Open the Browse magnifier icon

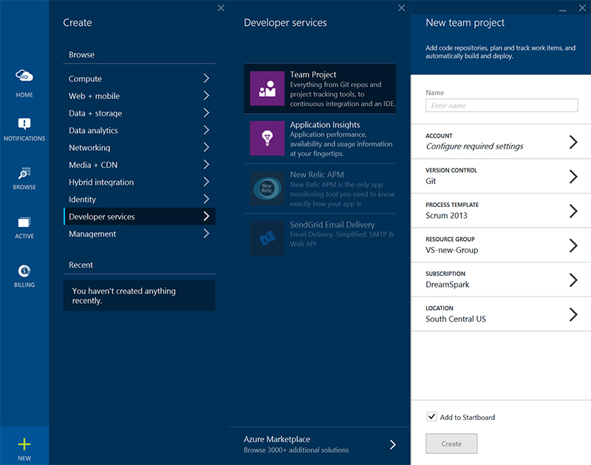[24, 173]
